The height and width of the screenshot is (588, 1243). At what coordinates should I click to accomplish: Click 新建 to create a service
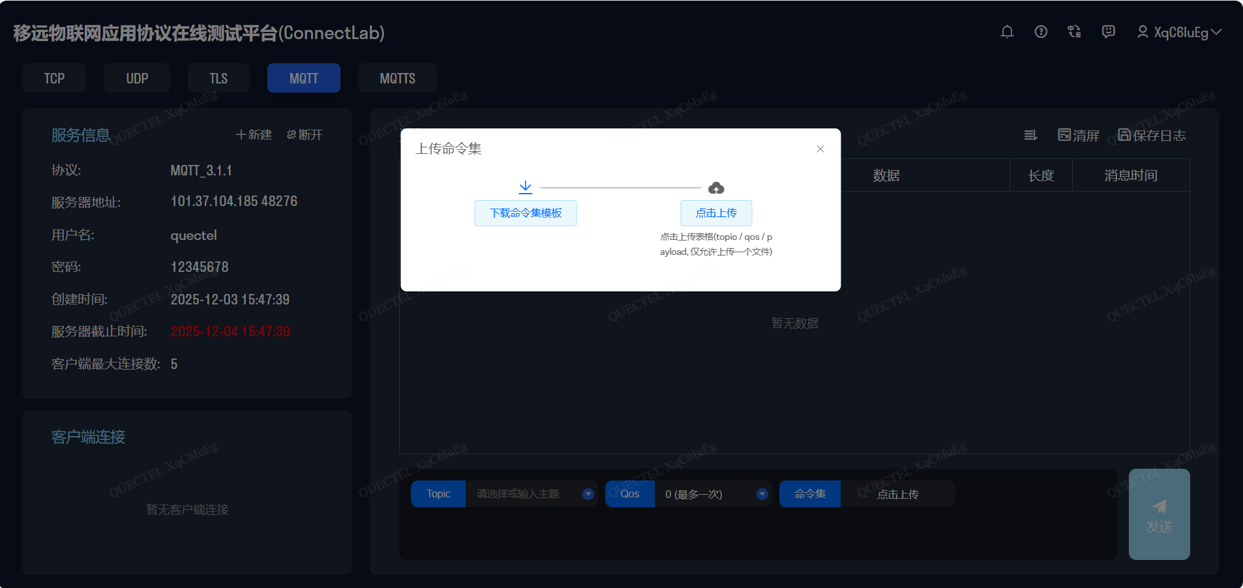(x=254, y=134)
